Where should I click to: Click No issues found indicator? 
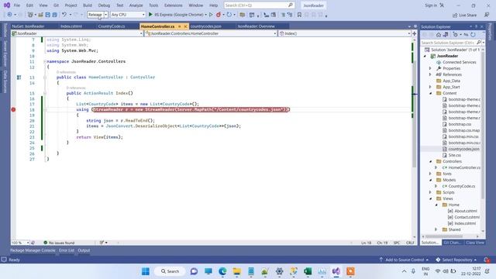click(x=59, y=243)
